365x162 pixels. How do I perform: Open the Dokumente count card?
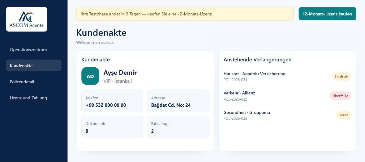click(112, 127)
